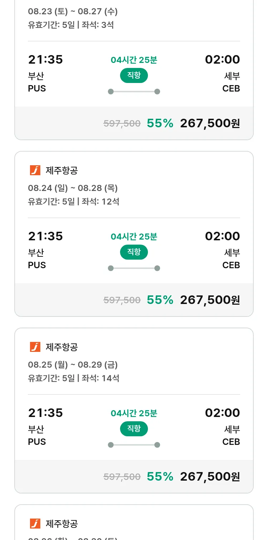Tap the struck-through 597,500 price on the 08.25 card
This screenshot has width=268, height=540.
tap(122, 477)
